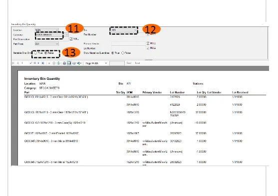Image resolution: width=278 pixels, height=196 pixels.
Task: Select True for Nestable Bins Only
Action: tap(35, 53)
